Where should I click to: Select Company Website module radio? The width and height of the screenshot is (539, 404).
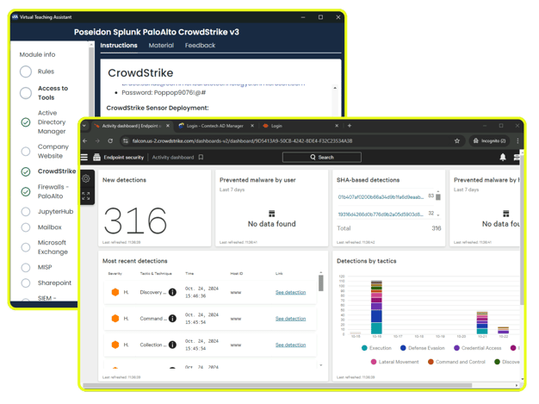coord(26,152)
